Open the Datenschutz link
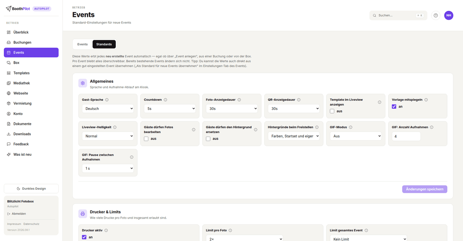Screen dimensions: 463x241 [31, 224]
